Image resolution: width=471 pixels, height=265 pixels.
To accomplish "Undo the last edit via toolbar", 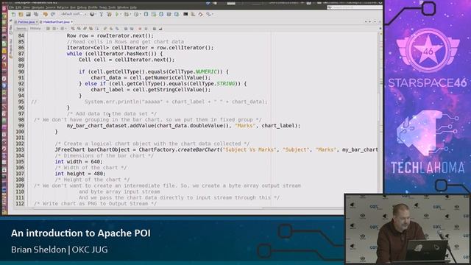I will point(45,14).
